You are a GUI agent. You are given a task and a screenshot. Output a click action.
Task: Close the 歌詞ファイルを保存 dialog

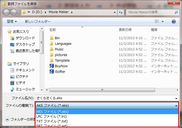[174, 3]
